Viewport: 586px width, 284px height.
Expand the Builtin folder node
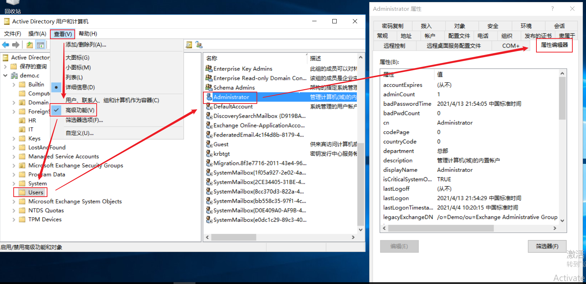coord(14,84)
